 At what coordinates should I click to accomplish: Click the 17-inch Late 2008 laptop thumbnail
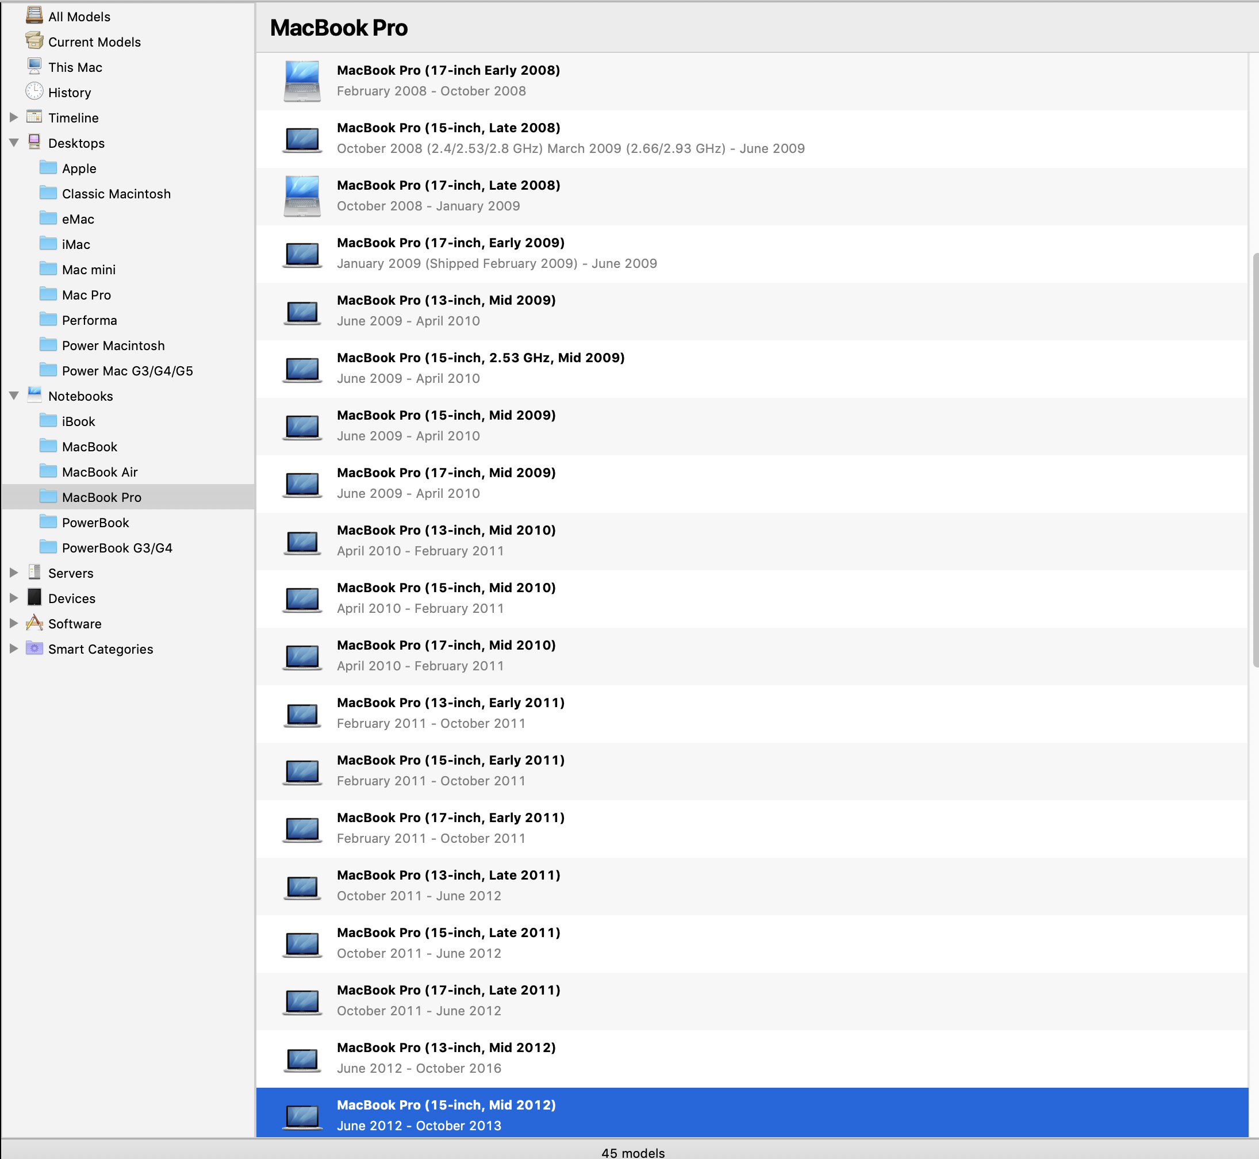(302, 195)
